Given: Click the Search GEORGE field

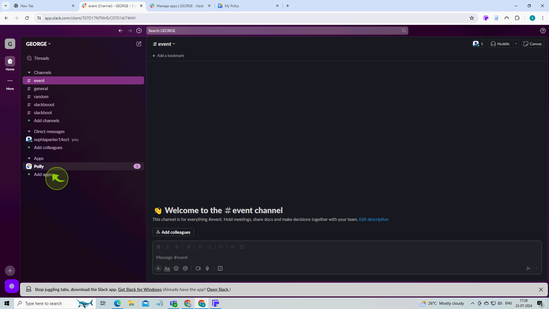Looking at the screenshot, I should 277,31.
